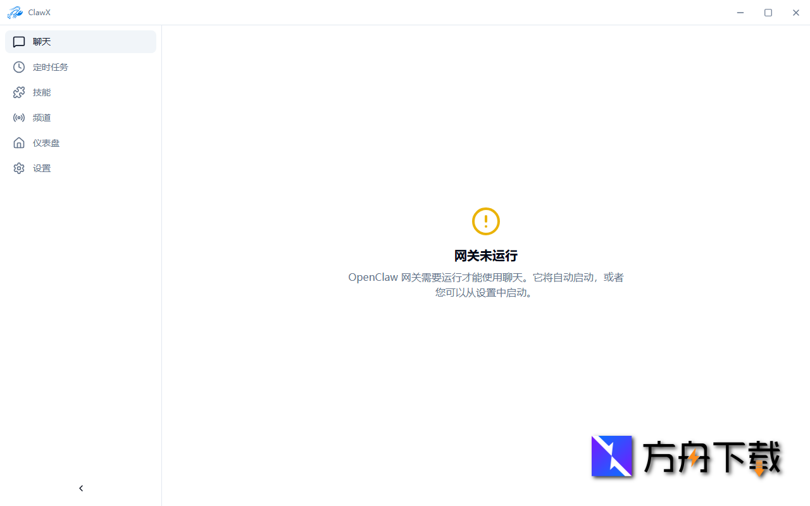Navigate to the 技能 skills page

click(42, 92)
